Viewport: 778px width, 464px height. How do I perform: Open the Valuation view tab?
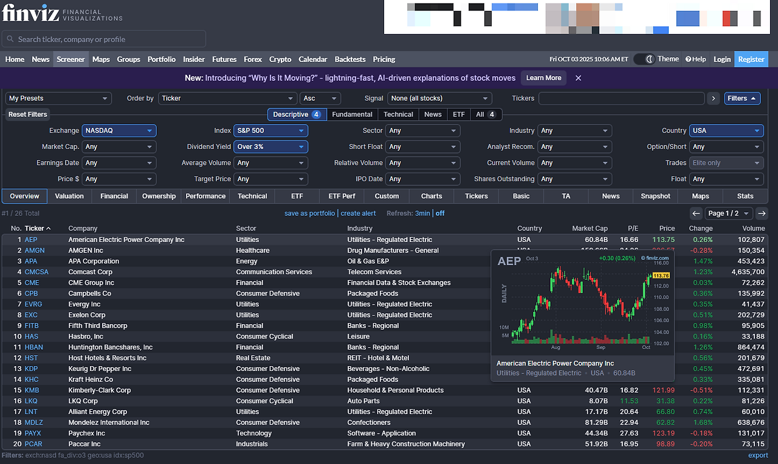69,196
